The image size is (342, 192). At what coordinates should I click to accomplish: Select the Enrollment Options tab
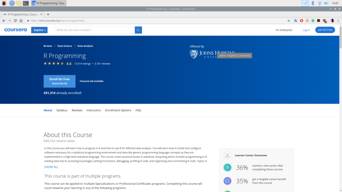click(x=118, y=111)
